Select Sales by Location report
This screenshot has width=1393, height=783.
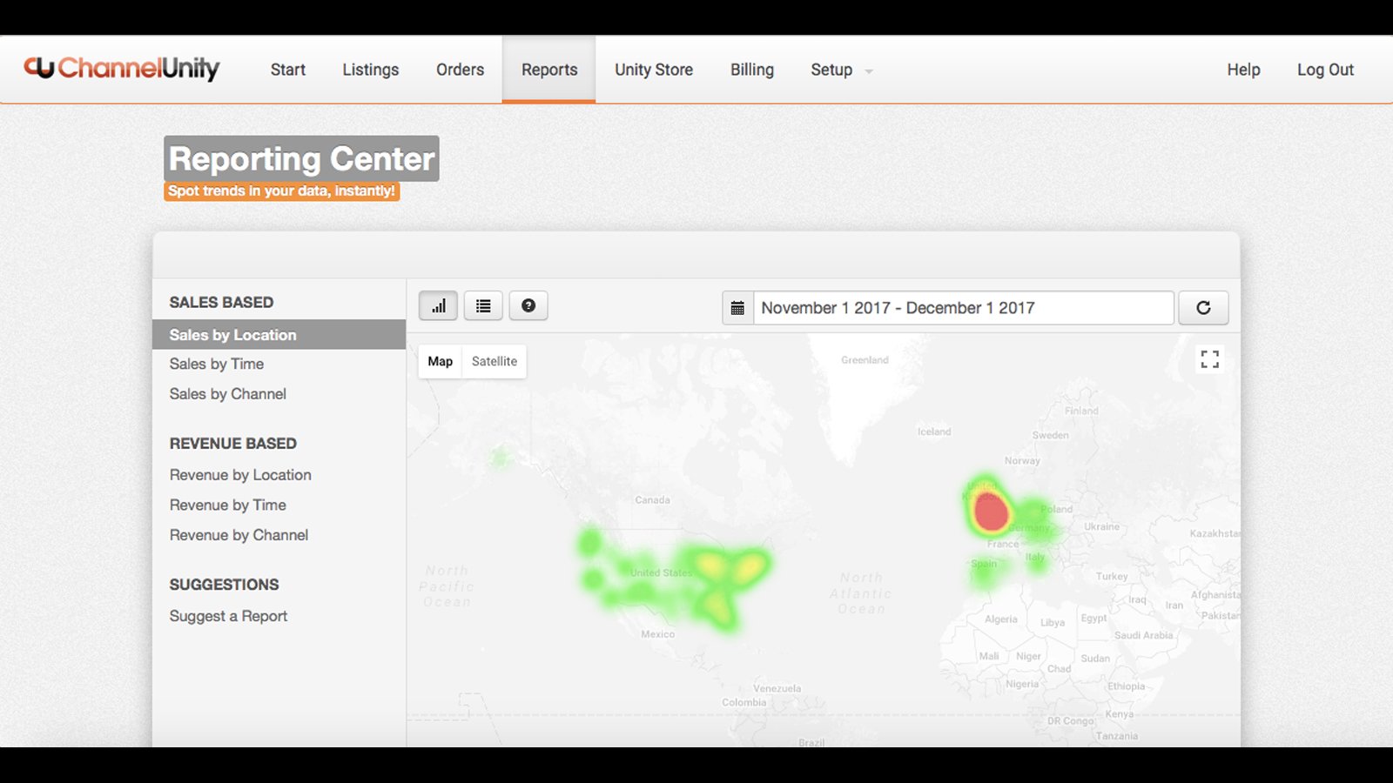coord(279,335)
